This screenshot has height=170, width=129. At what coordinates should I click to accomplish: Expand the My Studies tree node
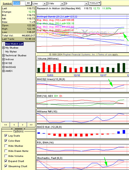click(x=3, y=48)
